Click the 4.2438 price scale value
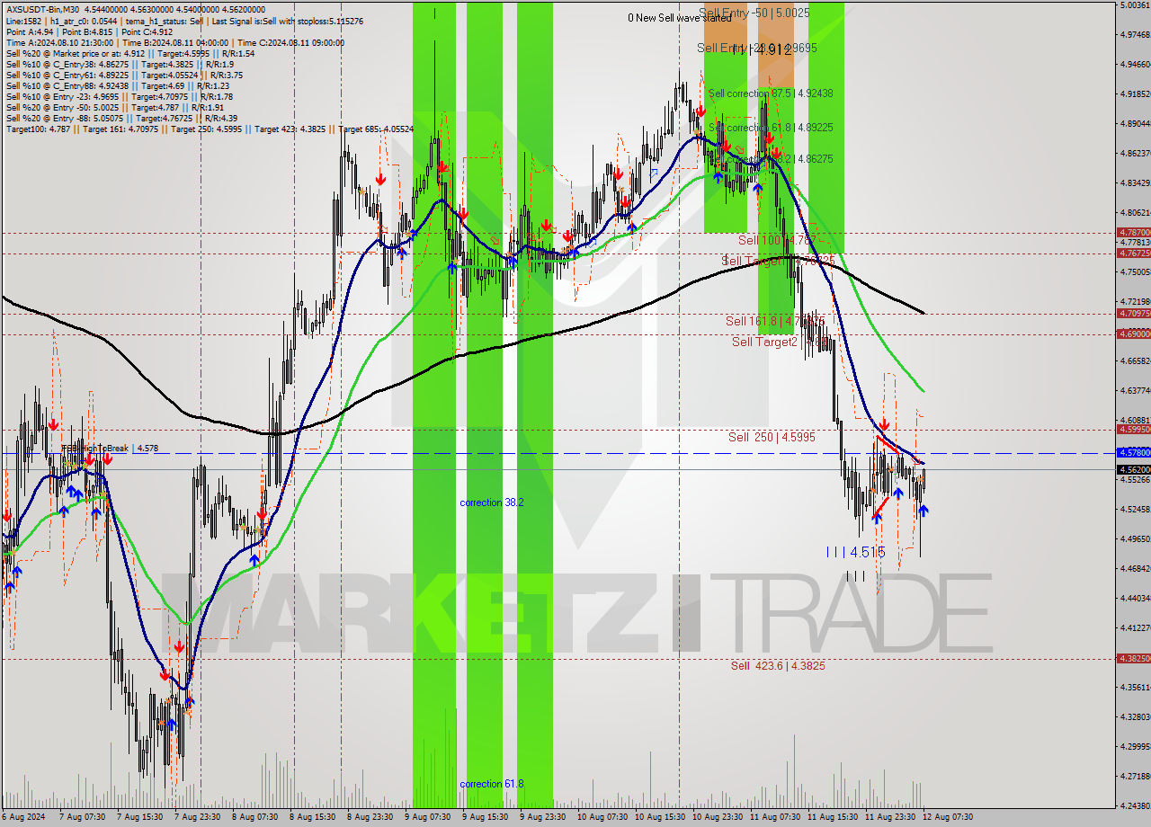The height and width of the screenshot is (827, 1151). coord(1136,805)
